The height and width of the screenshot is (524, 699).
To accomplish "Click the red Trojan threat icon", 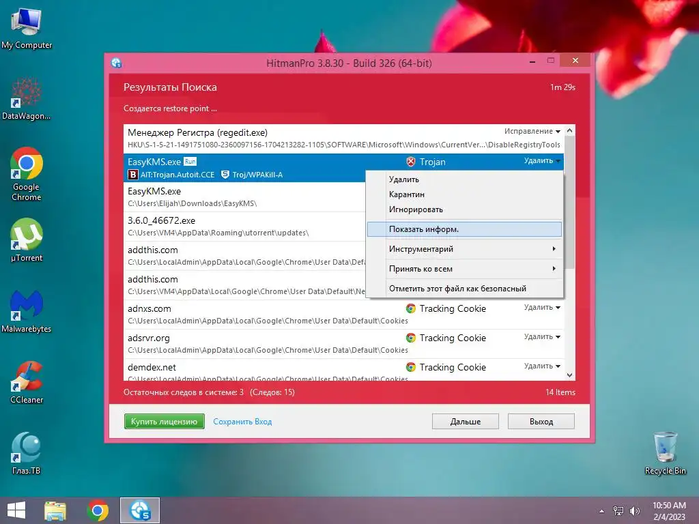I will click(410, 162).
